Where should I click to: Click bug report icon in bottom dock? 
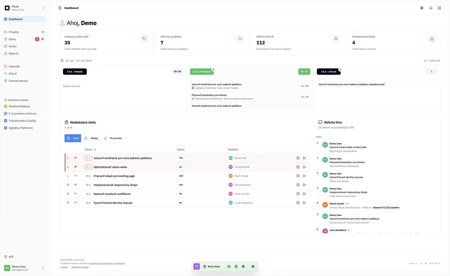click(x=243, y=266)
